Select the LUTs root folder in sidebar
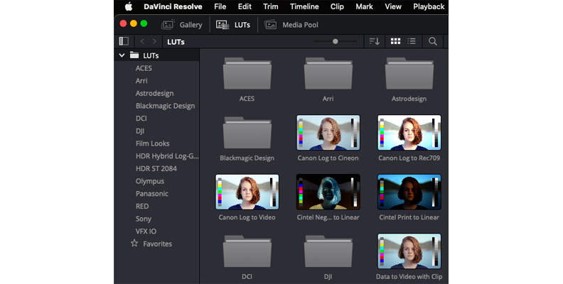Viewport: 563px width, 284px height. [157, 55]
